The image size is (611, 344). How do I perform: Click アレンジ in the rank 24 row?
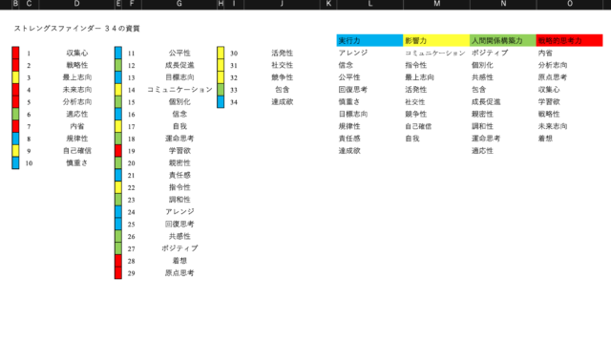pos(179,212)
